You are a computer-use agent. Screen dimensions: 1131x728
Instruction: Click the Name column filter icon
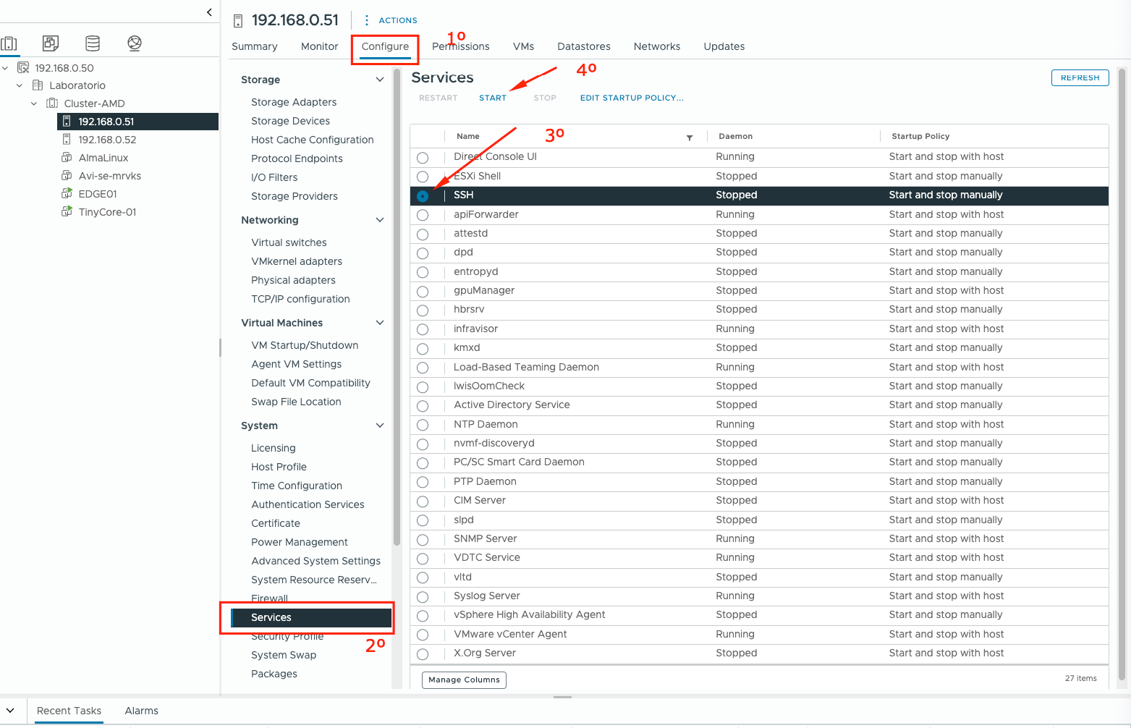point(690,137)
